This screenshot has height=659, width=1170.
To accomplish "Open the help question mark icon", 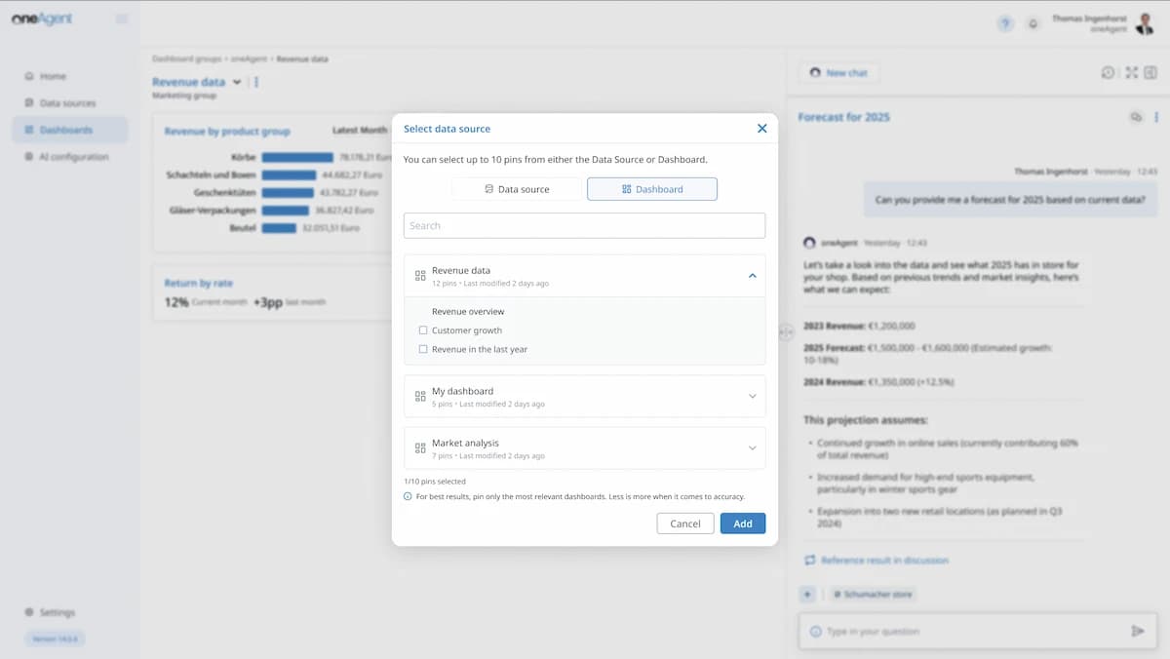I will (x=1005, y=23).
